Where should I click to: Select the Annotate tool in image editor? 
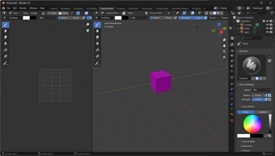(x=5, y=64)
